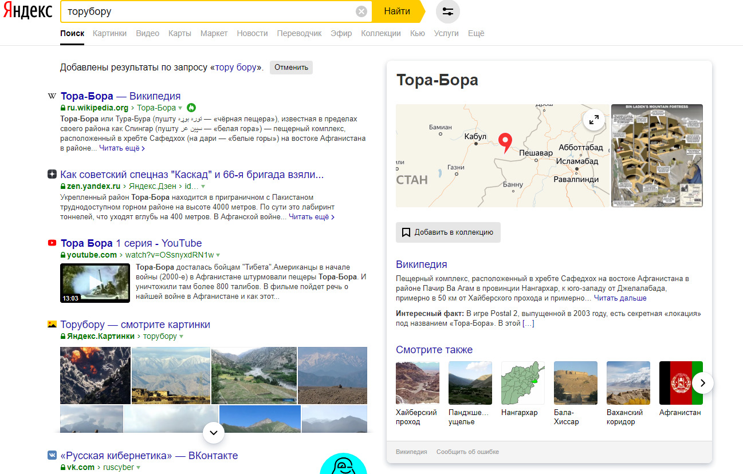
Task: Click the YouTube favicon next to Тора Бора video
Action: [52, 243]
